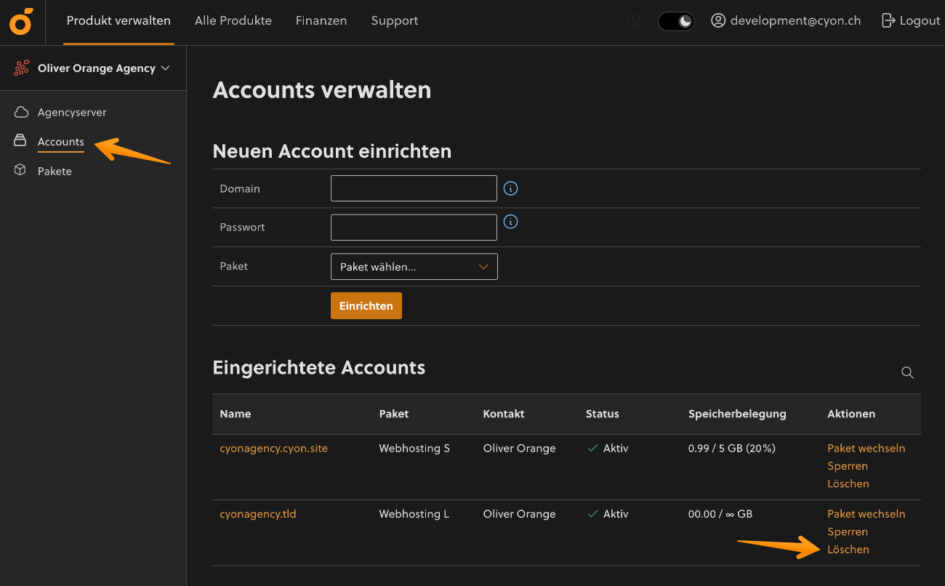This screenshot has width=945, height=586.
Task: Click the Name column header
Action: 236,414
